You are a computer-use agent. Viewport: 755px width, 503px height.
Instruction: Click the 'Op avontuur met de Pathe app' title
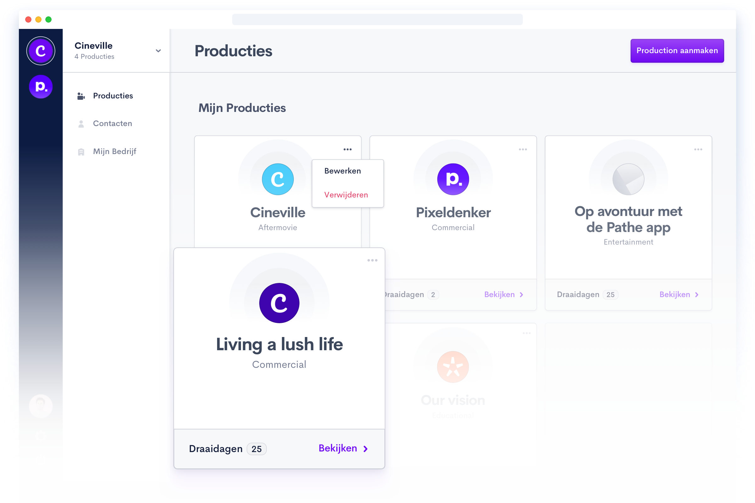click(628, 219)
